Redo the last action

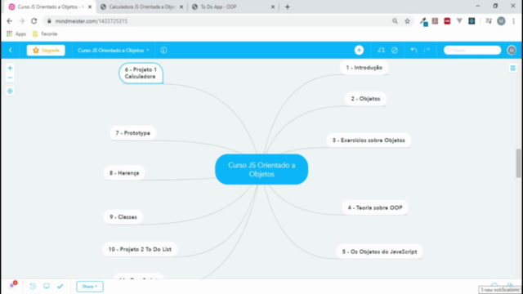(427, 51)
